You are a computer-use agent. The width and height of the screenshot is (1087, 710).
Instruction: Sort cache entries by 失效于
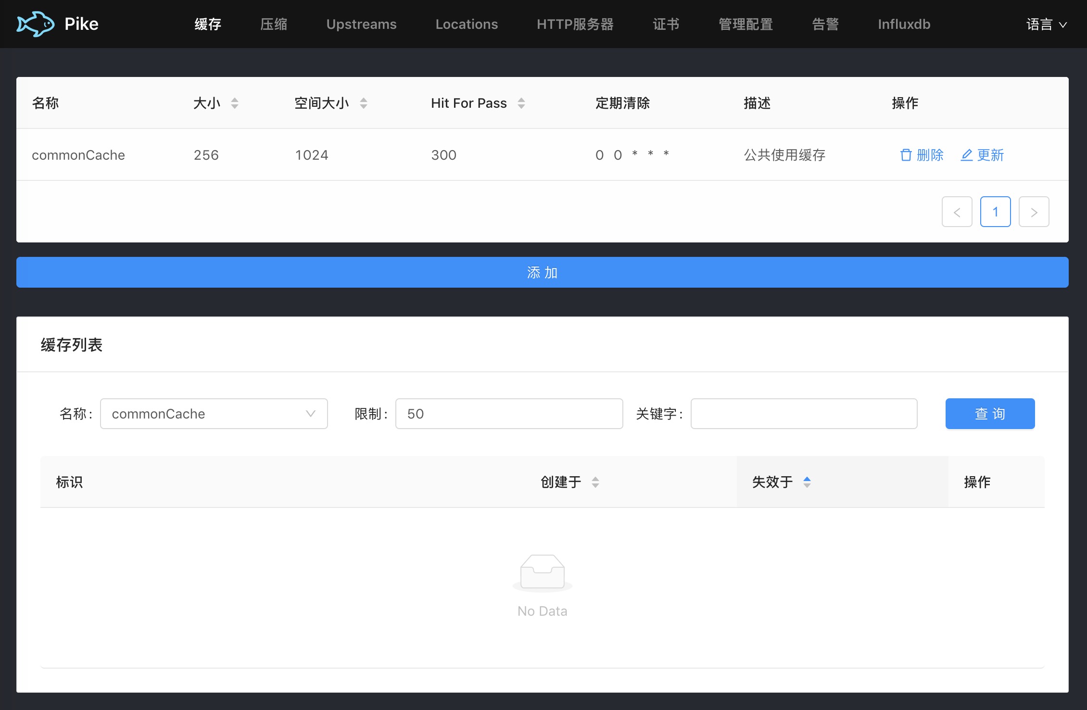[x=807, y=482]
